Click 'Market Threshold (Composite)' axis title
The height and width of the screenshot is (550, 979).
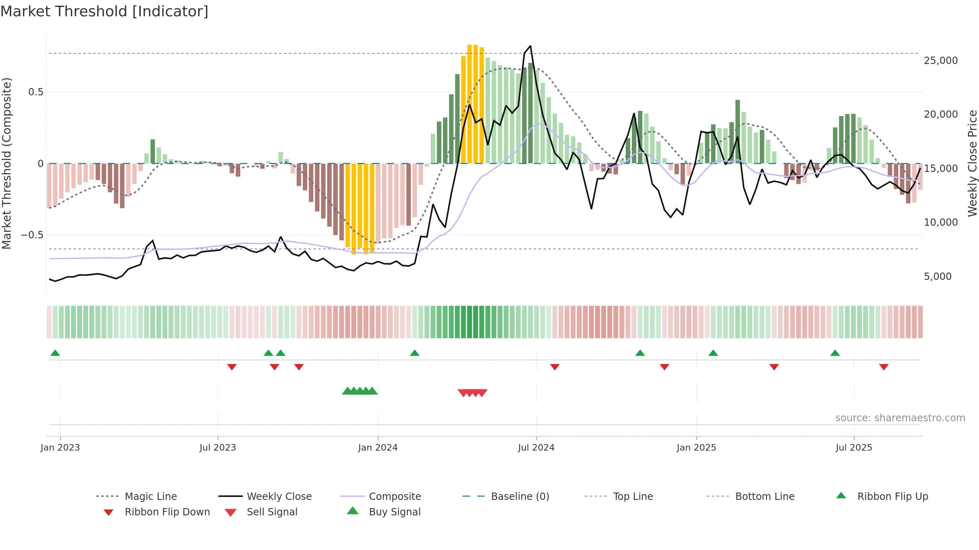point(7,163)
